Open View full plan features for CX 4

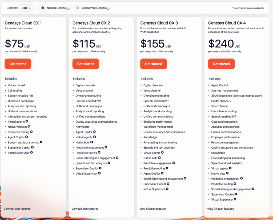[x=220, y=209]
